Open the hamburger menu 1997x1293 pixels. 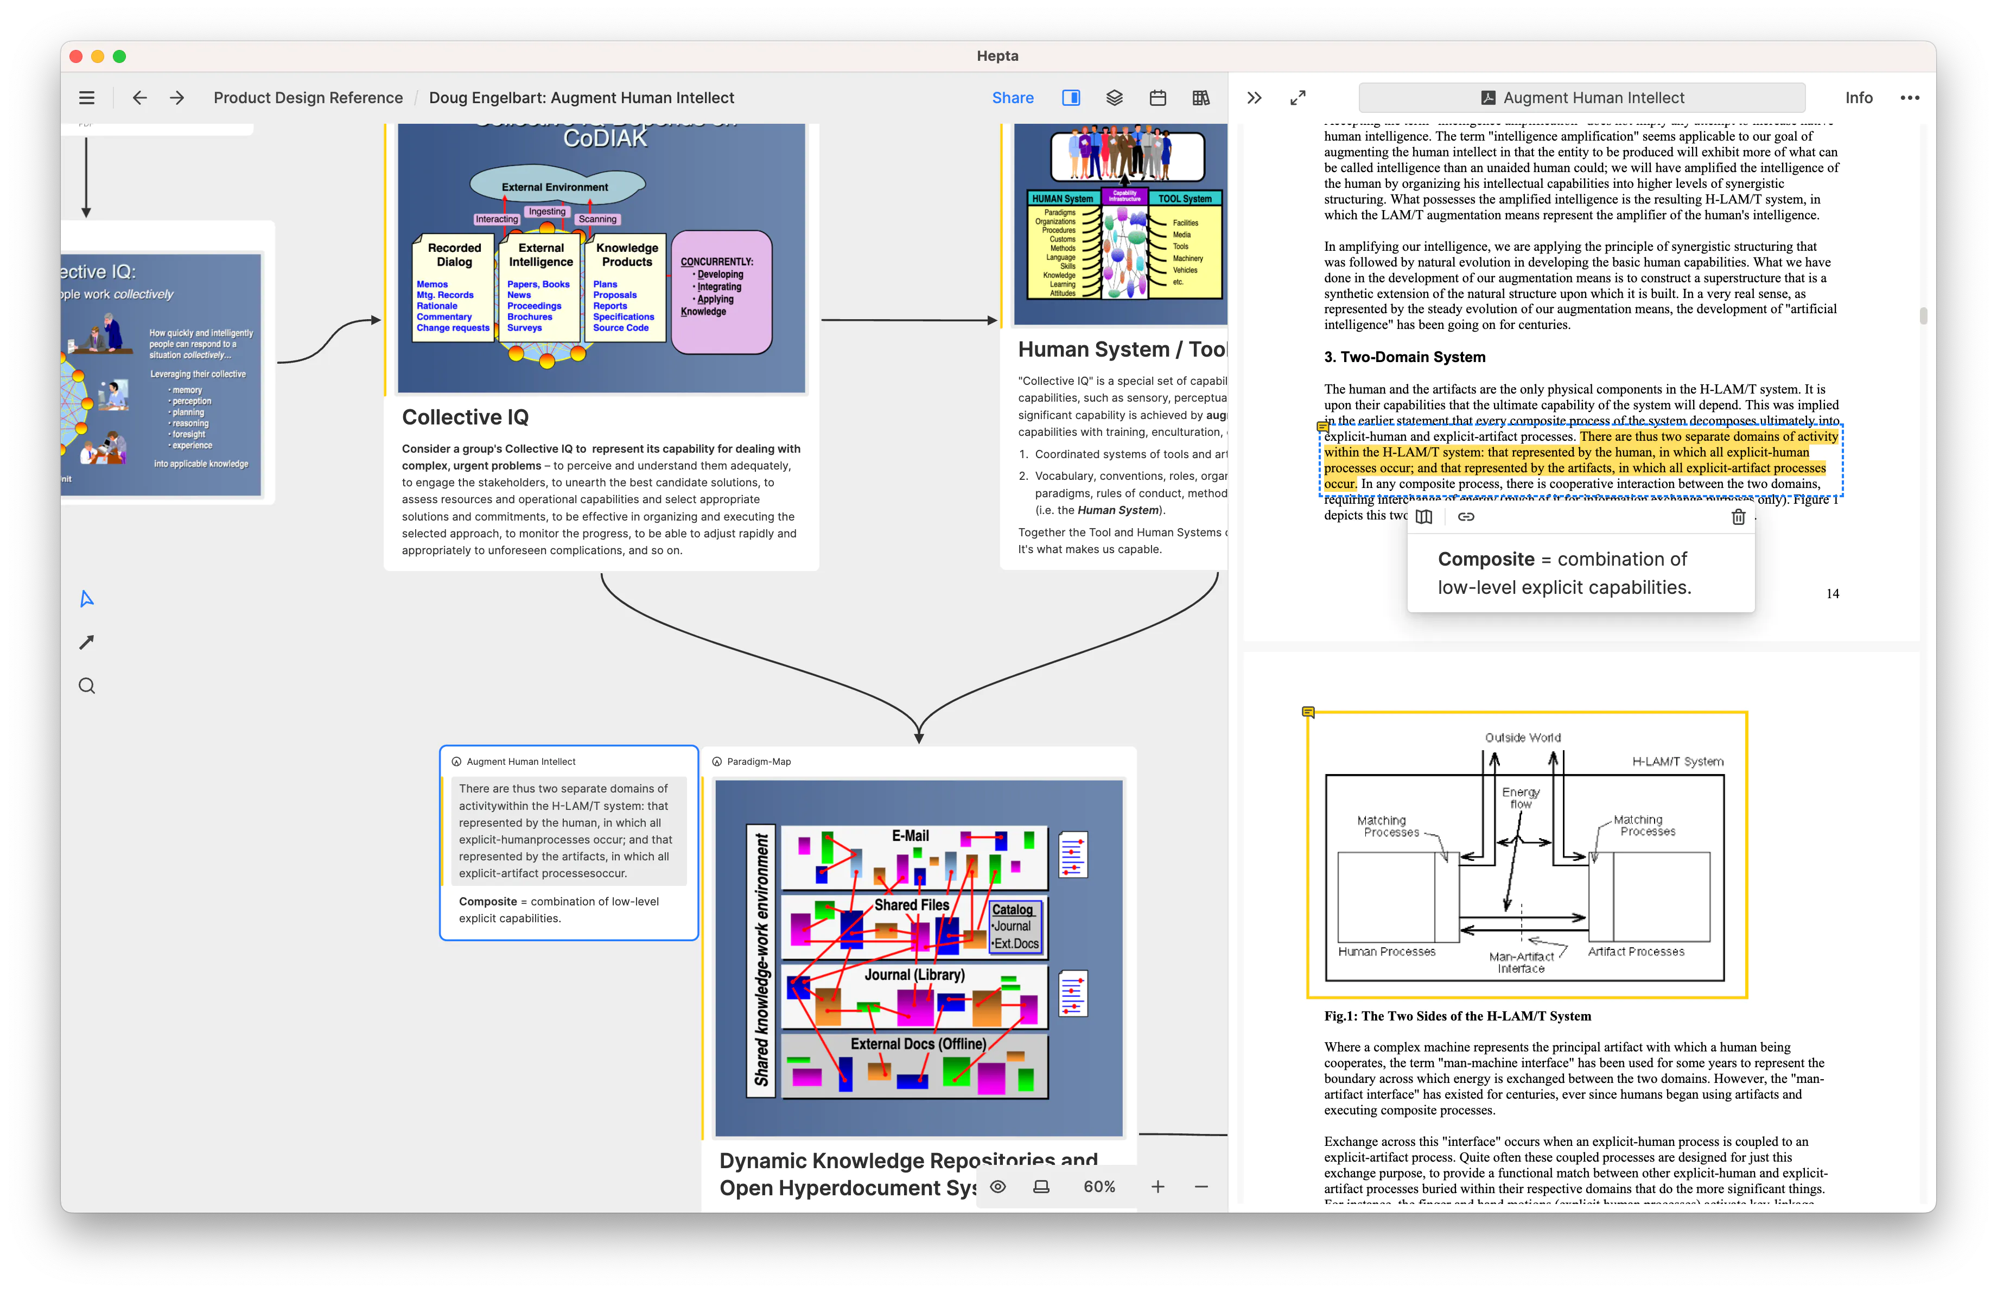point(86,97)
